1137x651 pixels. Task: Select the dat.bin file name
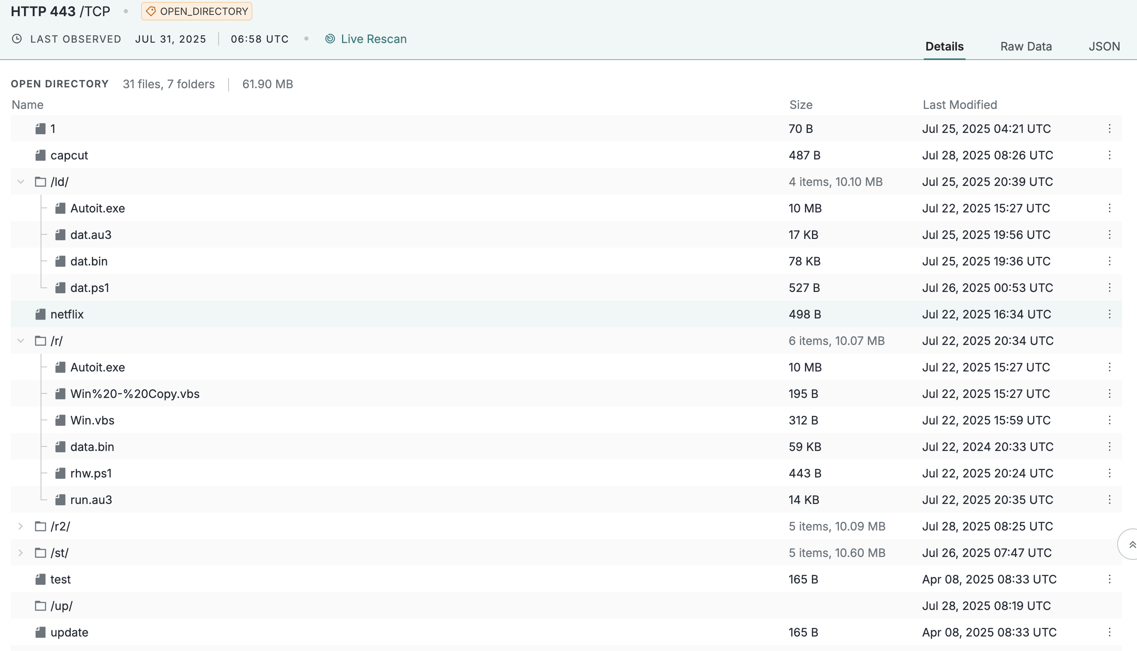(89, 261)
